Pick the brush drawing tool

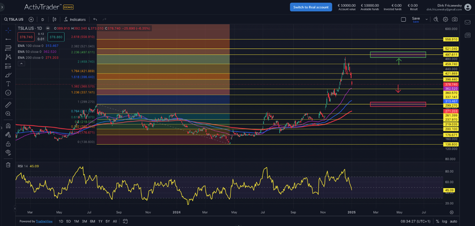coord(8,75)
